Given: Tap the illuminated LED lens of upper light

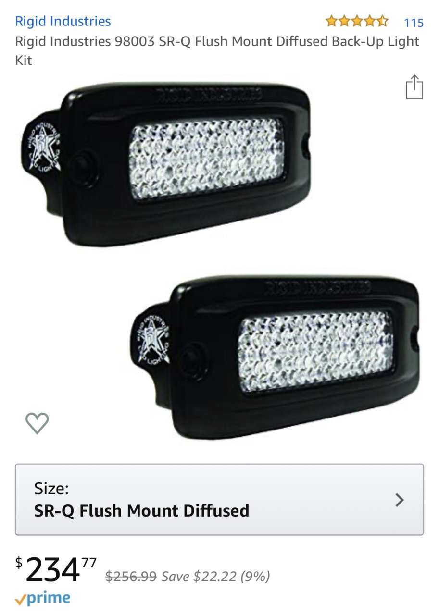Looking at the screenshot, I should 207,159.
